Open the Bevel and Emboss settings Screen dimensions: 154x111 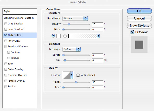point(18,47)
